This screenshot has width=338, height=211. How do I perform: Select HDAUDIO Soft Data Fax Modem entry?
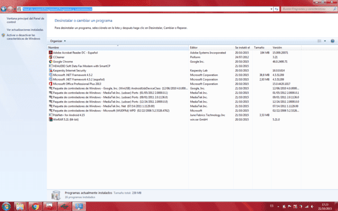tap(82, 66)
